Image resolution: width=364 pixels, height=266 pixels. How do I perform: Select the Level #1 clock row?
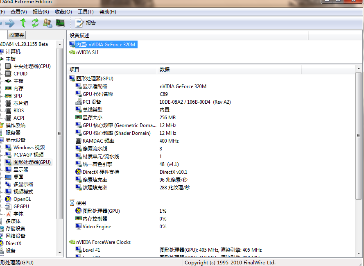click(211, 250)
